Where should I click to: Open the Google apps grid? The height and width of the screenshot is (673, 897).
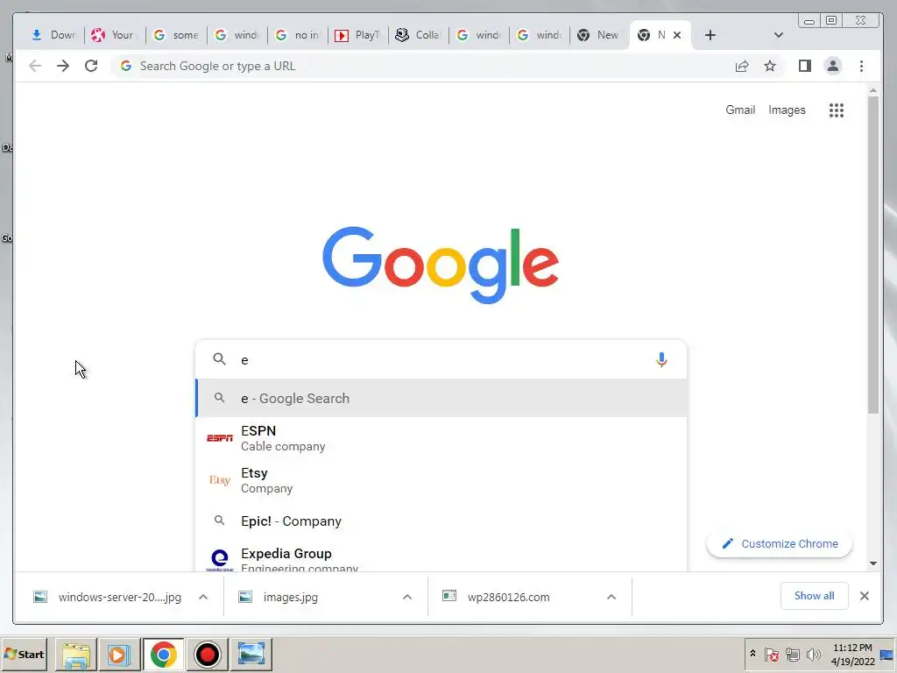(x=837, y=110)
